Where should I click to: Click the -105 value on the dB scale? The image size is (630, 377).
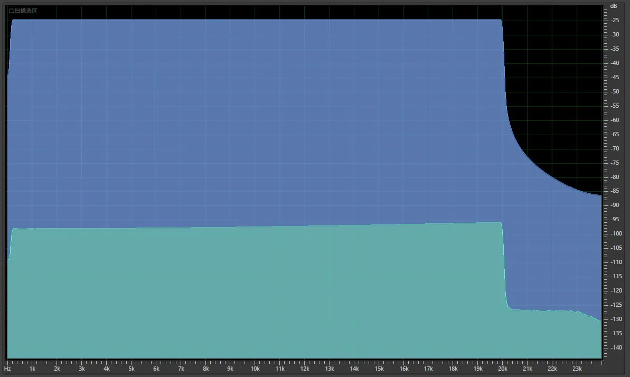pyautogui.click(x=616, y=248)
